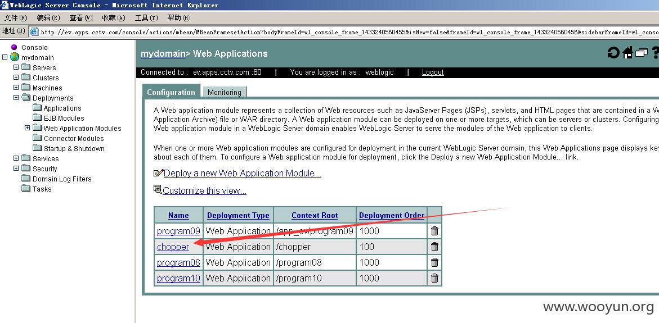Sort by Deployment Order column header
Viewport: 659px width, 323px height.
point(392,215)
